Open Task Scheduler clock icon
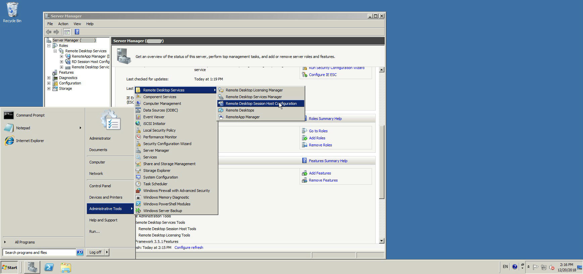The image size is (583, 274). (138, 184)
